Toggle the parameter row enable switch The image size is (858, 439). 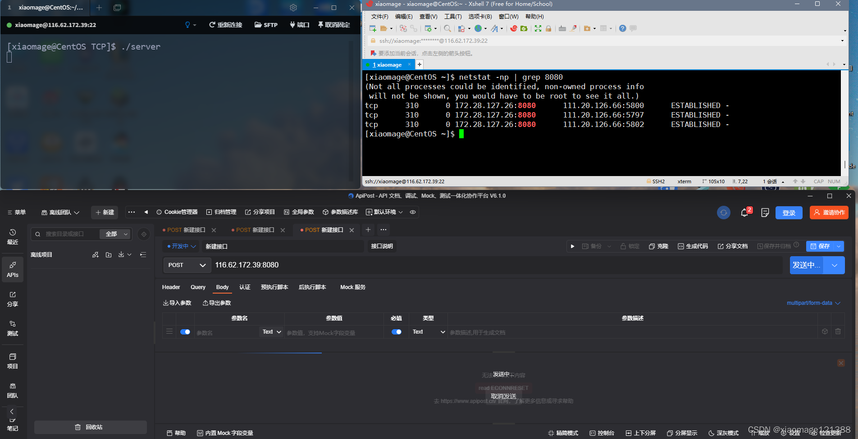(x=185, y=332)
